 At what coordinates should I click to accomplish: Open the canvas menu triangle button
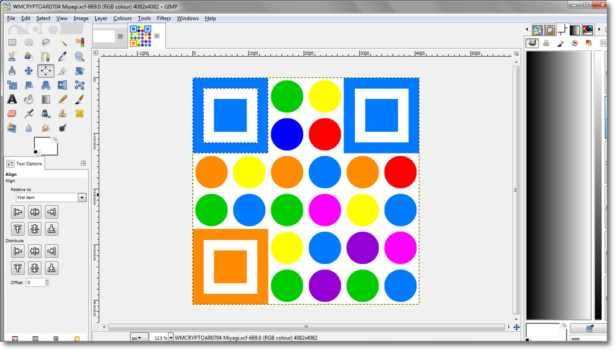96,53
